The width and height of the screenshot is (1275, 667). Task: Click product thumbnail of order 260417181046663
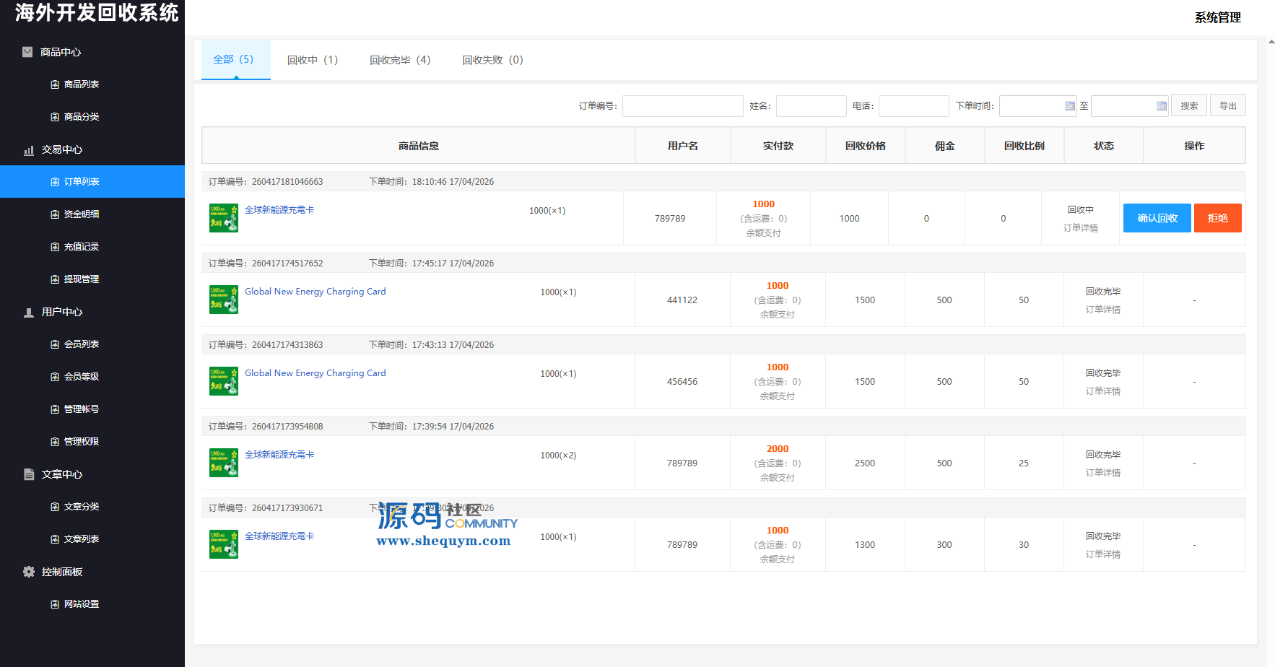point(224,218)
